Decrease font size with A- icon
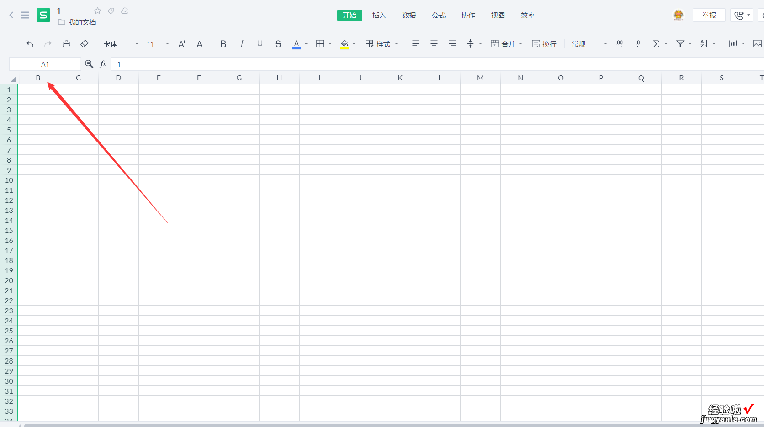This screenshot has height=427, width=764. [200, 44]
